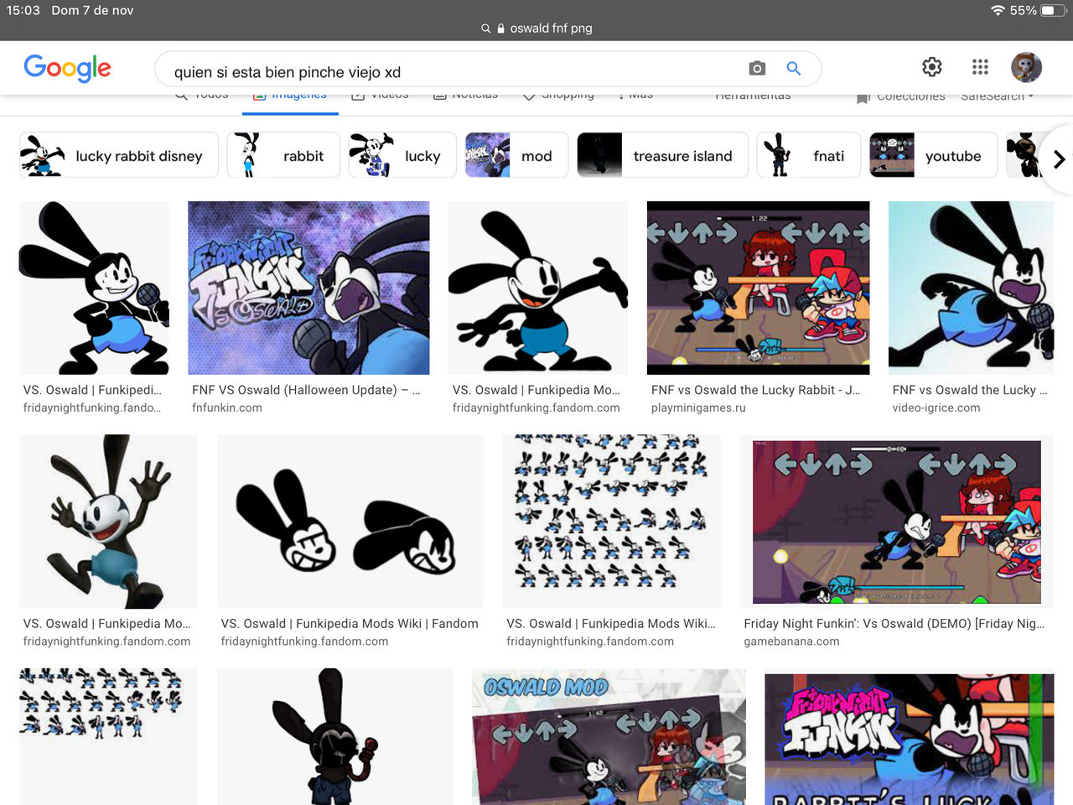
Task: Click the gamebanana.com source text
Action: tap(791, 641)
